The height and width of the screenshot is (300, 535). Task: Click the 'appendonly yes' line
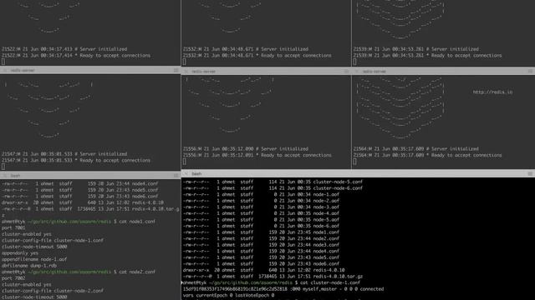[x=20, y=253]
